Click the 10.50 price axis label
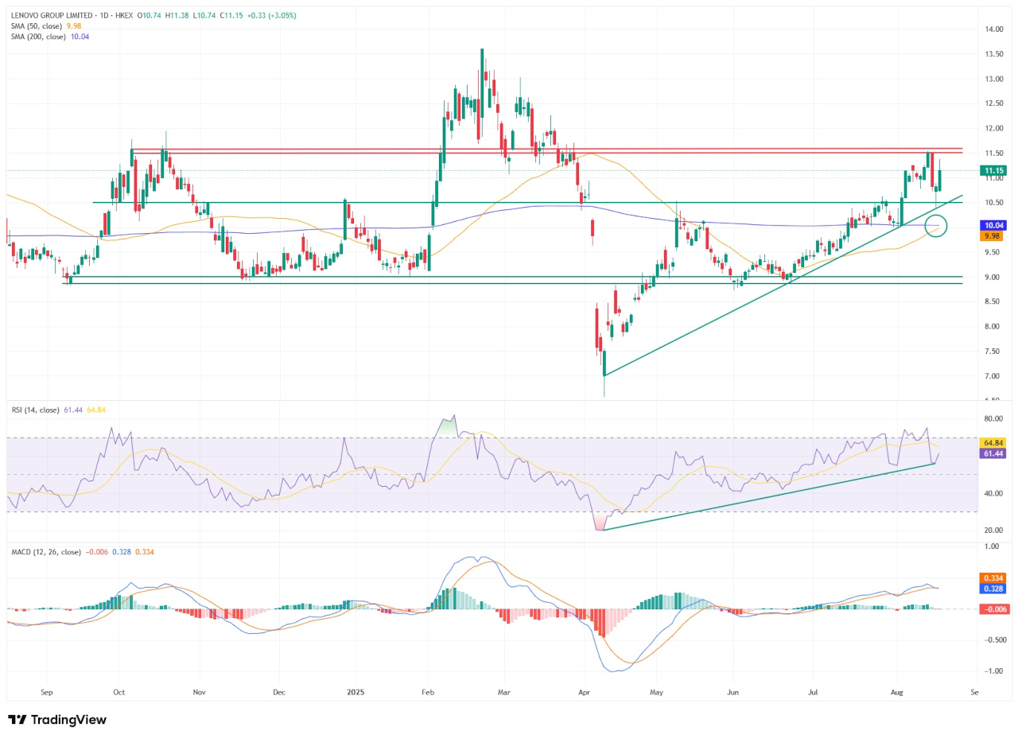Image resolution: width=1018 pixels, height=731 pixels. (x=994, y=203)
